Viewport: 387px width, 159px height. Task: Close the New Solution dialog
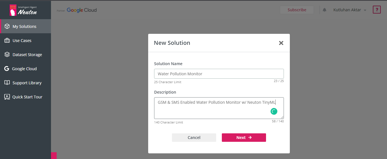(281, 43)
